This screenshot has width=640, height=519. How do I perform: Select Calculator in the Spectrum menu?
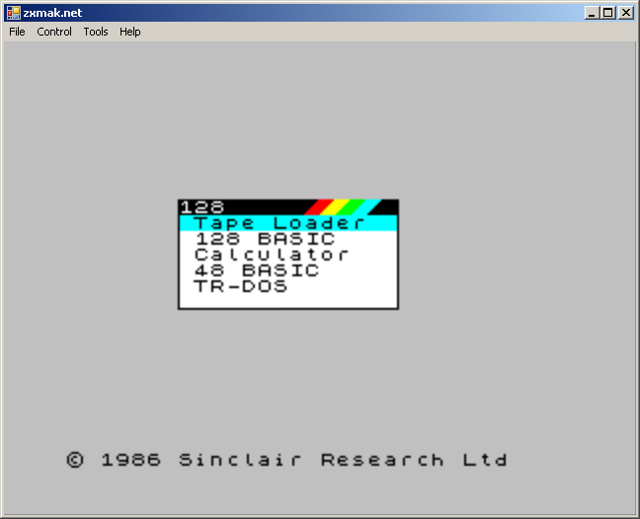272,255
